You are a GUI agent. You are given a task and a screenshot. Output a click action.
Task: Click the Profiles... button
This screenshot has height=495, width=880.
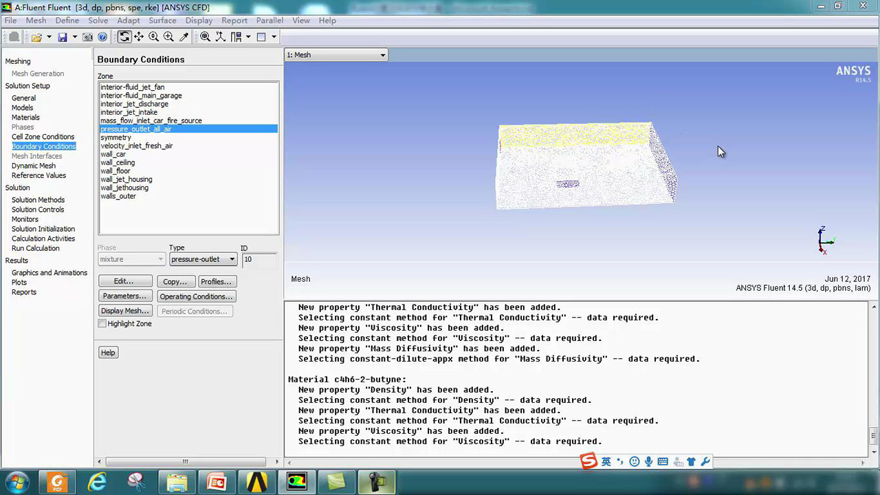click(x=217, y=282)
